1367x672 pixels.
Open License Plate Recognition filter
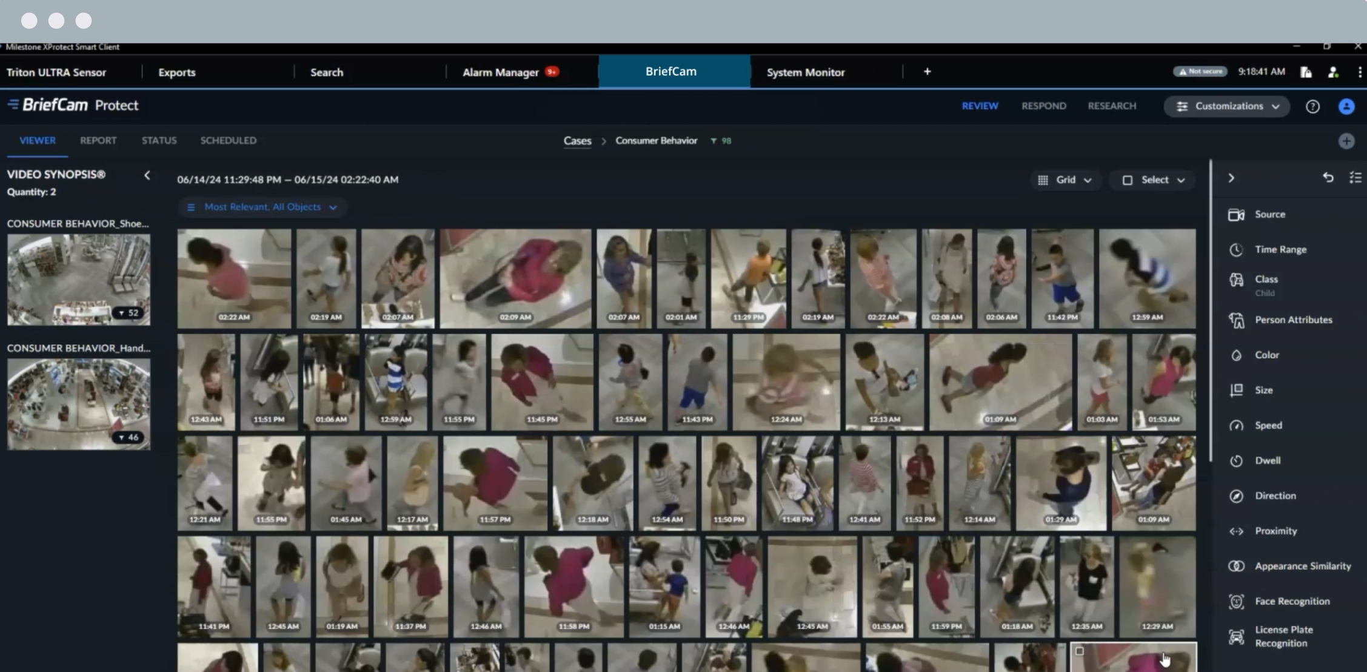coord(1283,636)
